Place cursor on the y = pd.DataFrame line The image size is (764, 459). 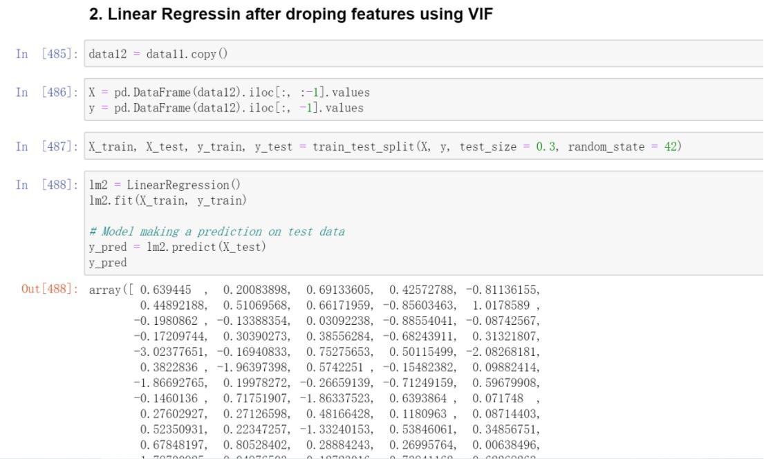click(226, 108)
